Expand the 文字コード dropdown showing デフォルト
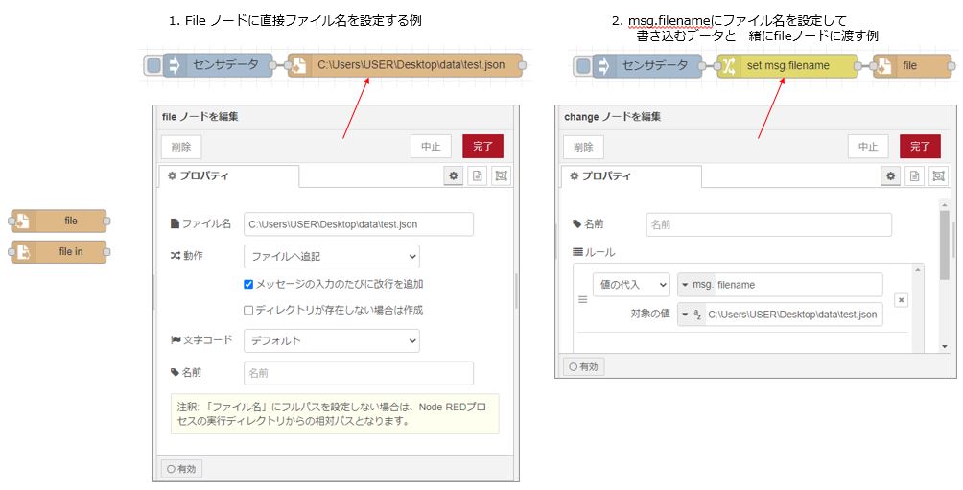 click(x=331, y=340)
